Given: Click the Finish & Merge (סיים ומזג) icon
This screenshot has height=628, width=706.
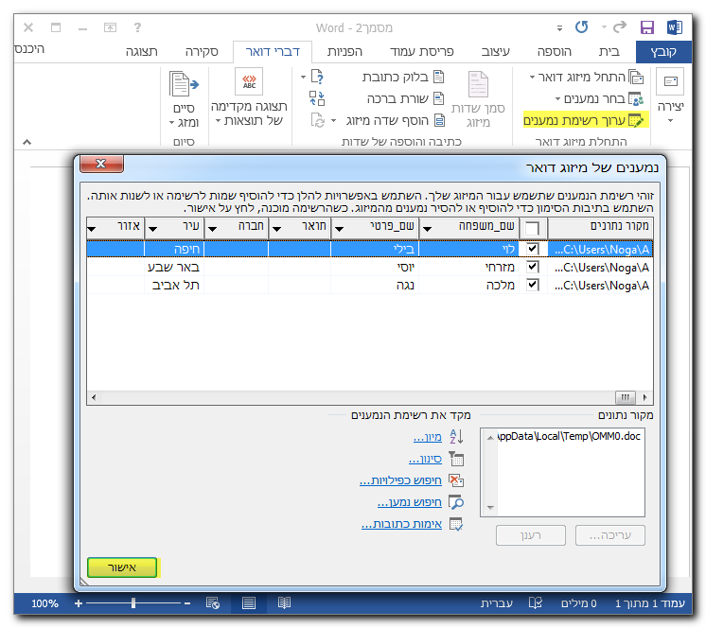Looking at the screenshot, I should click(x=184, y=84).
